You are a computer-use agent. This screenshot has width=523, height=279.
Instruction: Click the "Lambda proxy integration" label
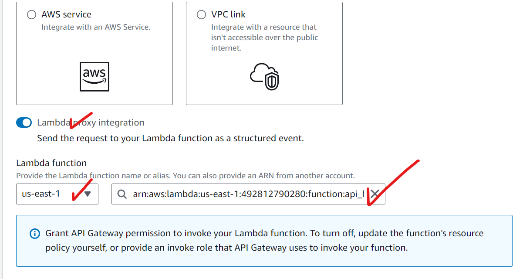(91, 122)
